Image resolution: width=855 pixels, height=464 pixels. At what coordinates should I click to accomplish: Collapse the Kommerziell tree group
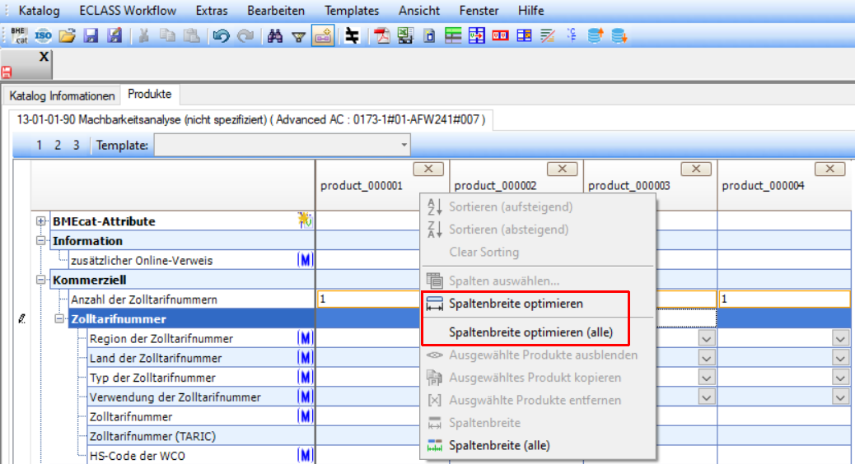point(41,281)
